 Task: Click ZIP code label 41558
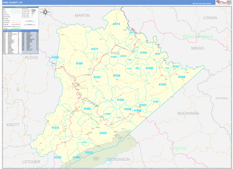pyautogui.click(x=149, y=68)
